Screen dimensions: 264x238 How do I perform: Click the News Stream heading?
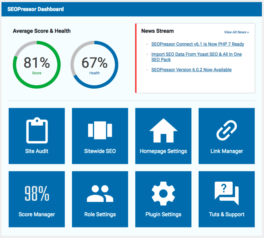157,31
